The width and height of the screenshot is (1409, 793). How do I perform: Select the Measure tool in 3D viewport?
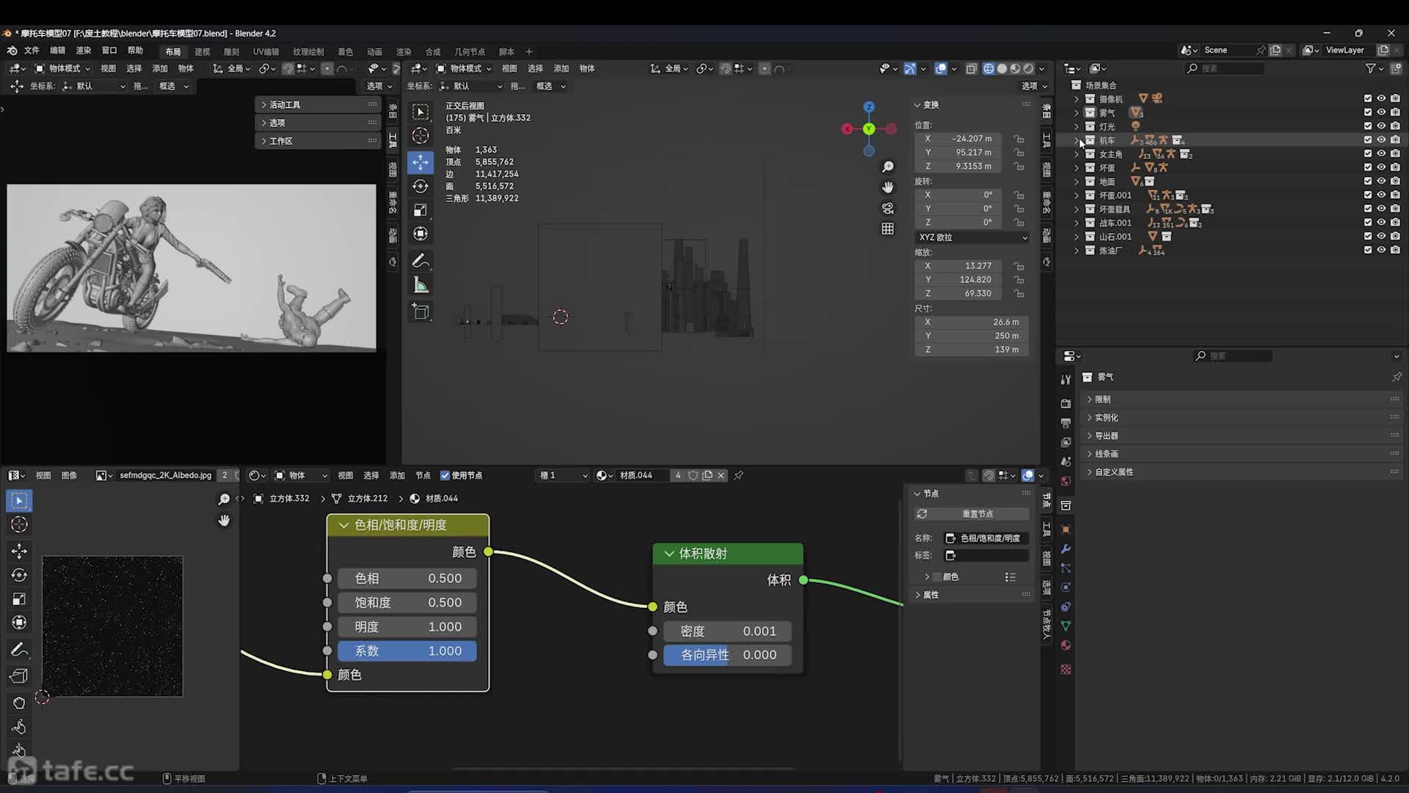point(420,285)
